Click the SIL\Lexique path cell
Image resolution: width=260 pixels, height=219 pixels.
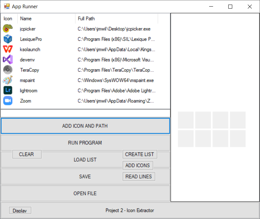click(x=116, y=39)
